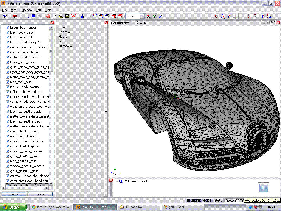Image resolution: width=281 pixels, height=211 pixels.
Task: Click the Hide all button
Action: [40, 194]
